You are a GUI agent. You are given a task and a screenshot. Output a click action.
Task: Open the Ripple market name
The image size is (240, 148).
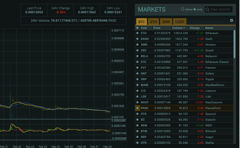(210, 79)
